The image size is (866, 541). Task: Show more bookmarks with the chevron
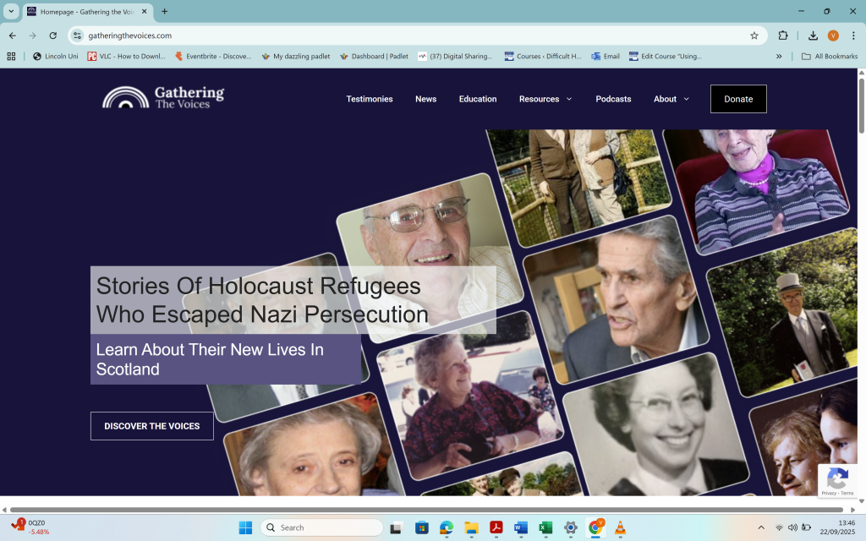pos(779,57)
